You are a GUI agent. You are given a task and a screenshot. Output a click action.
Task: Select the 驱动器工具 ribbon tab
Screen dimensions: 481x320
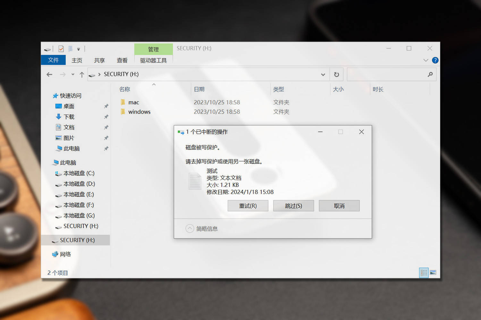[153, 60]
